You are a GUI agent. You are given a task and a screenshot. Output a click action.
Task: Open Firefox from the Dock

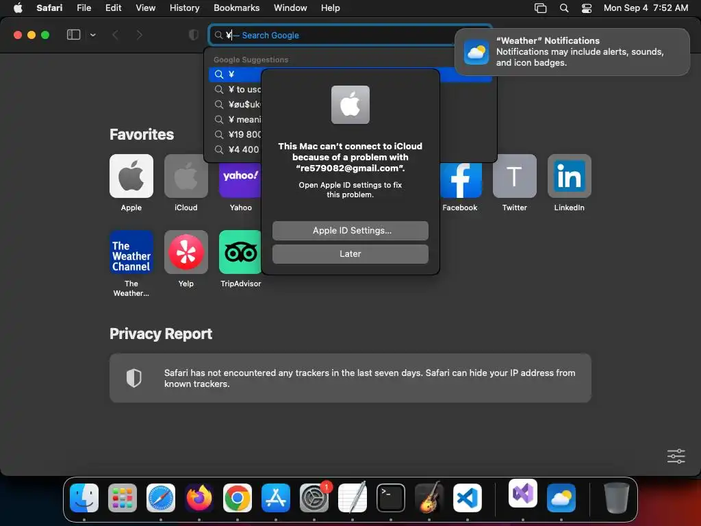click(x=199, y=498)
